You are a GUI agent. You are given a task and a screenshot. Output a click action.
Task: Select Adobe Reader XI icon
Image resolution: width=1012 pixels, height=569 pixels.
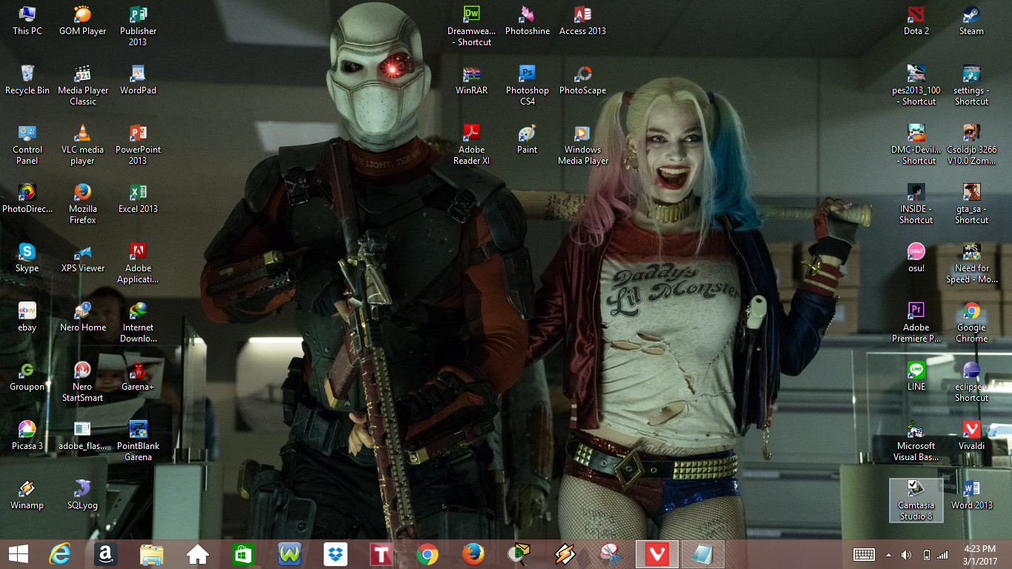471,144
